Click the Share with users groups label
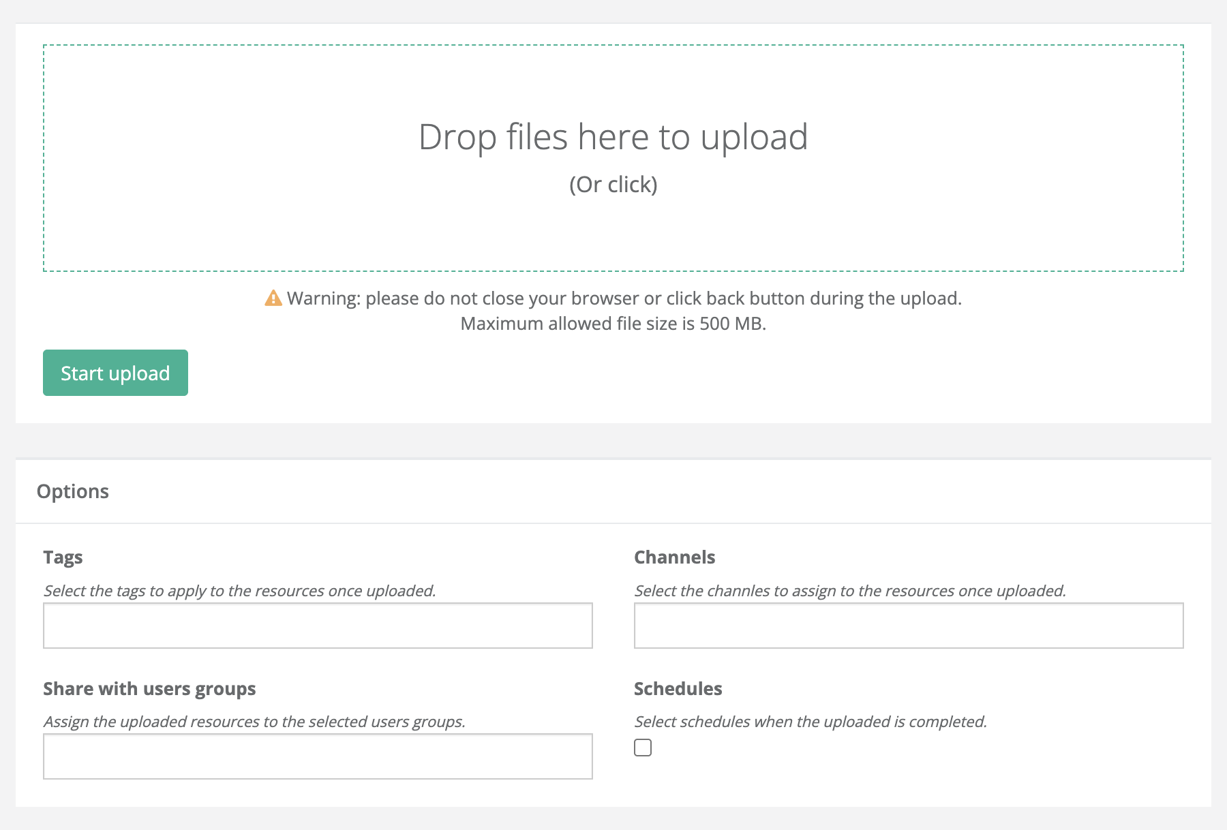This screenshot has width=1227, height=830. [x=149, y=689]
